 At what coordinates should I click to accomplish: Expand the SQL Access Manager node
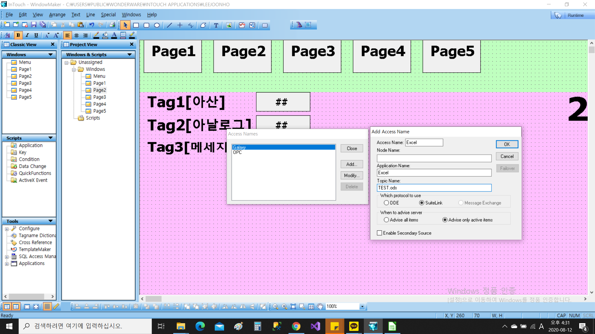point(7,257)
